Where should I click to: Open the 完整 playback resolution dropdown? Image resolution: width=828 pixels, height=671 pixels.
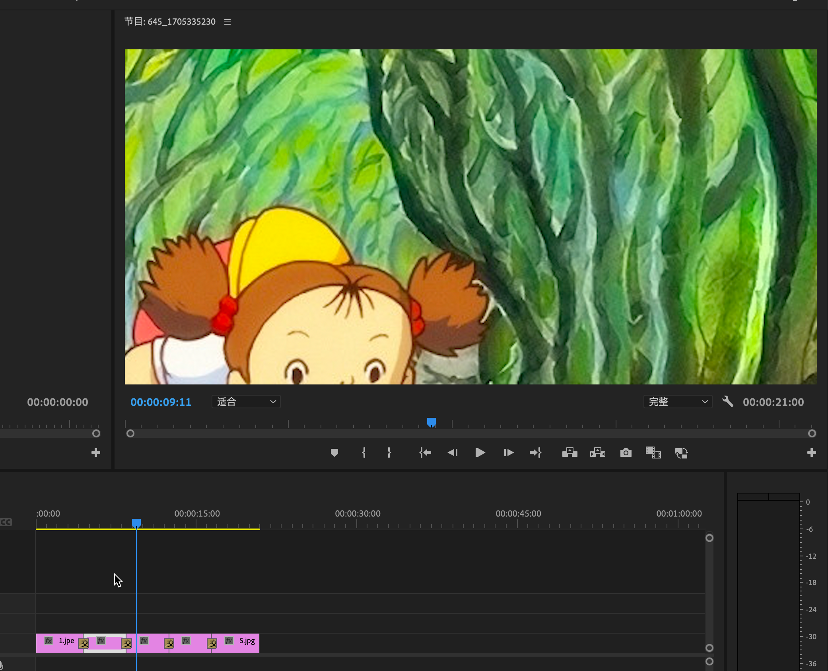pyautogui.click(x=678, y=402)
